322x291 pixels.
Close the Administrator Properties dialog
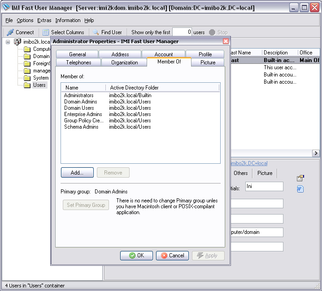coord(226,41)
